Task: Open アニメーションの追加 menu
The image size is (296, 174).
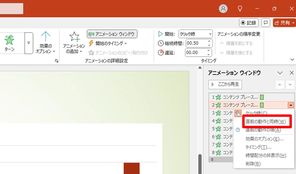Action: point(74,42)
